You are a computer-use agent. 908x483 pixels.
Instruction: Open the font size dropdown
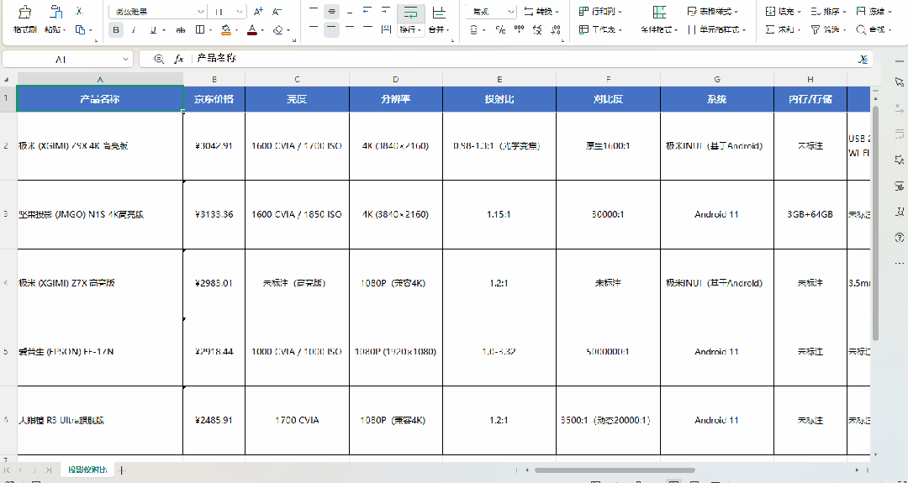click(x=240, y=12)
